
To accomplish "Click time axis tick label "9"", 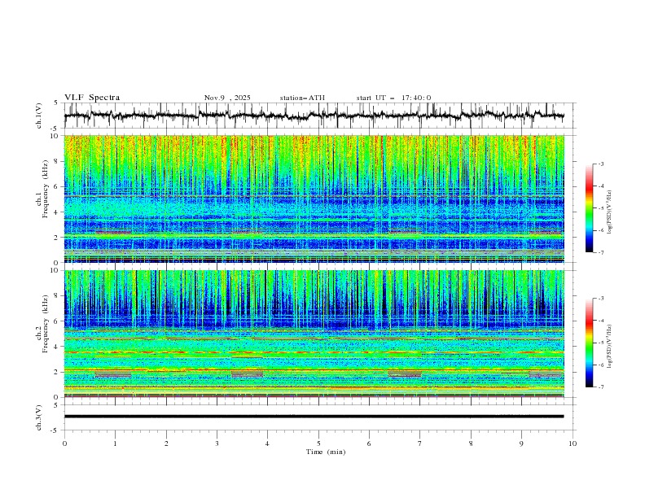I will pyautogui.click(x=521, y=443).
